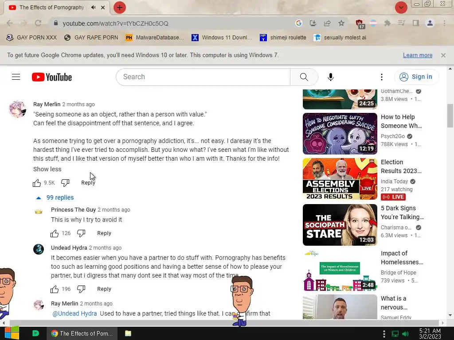454x340 pixels.
Task: Click the search magnifier button
Action: point(304,77)
